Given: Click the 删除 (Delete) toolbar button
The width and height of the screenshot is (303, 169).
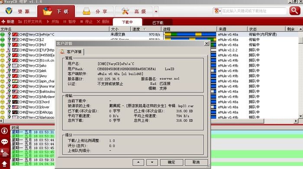Looking at the screenshot, I should (103, 22).
